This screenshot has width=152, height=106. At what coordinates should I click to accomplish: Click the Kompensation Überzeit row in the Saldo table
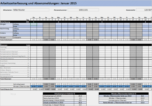pyautogui.click(x=124, y=100)
